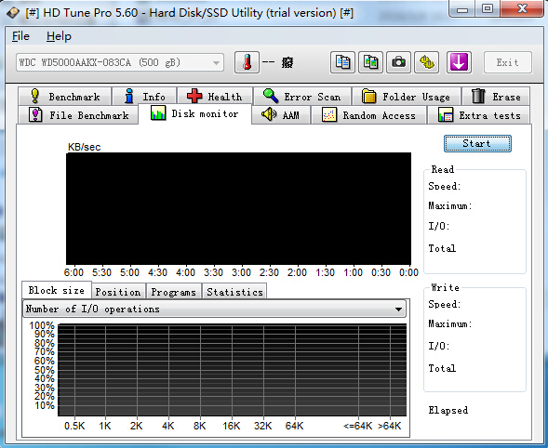The image size is (548, 448).
Task: Open the Error Scan tab
Action: pos(302,96)
